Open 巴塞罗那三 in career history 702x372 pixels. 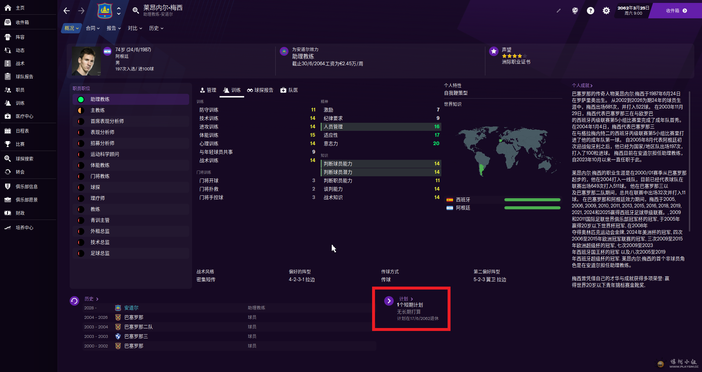point(136,336)
